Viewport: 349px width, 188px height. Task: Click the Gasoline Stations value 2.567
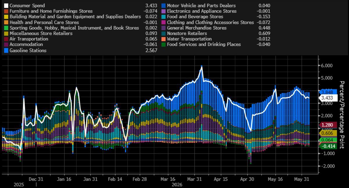(151, 51)
